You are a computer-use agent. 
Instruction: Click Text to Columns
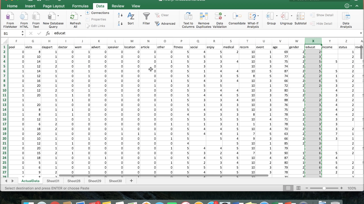188,20
